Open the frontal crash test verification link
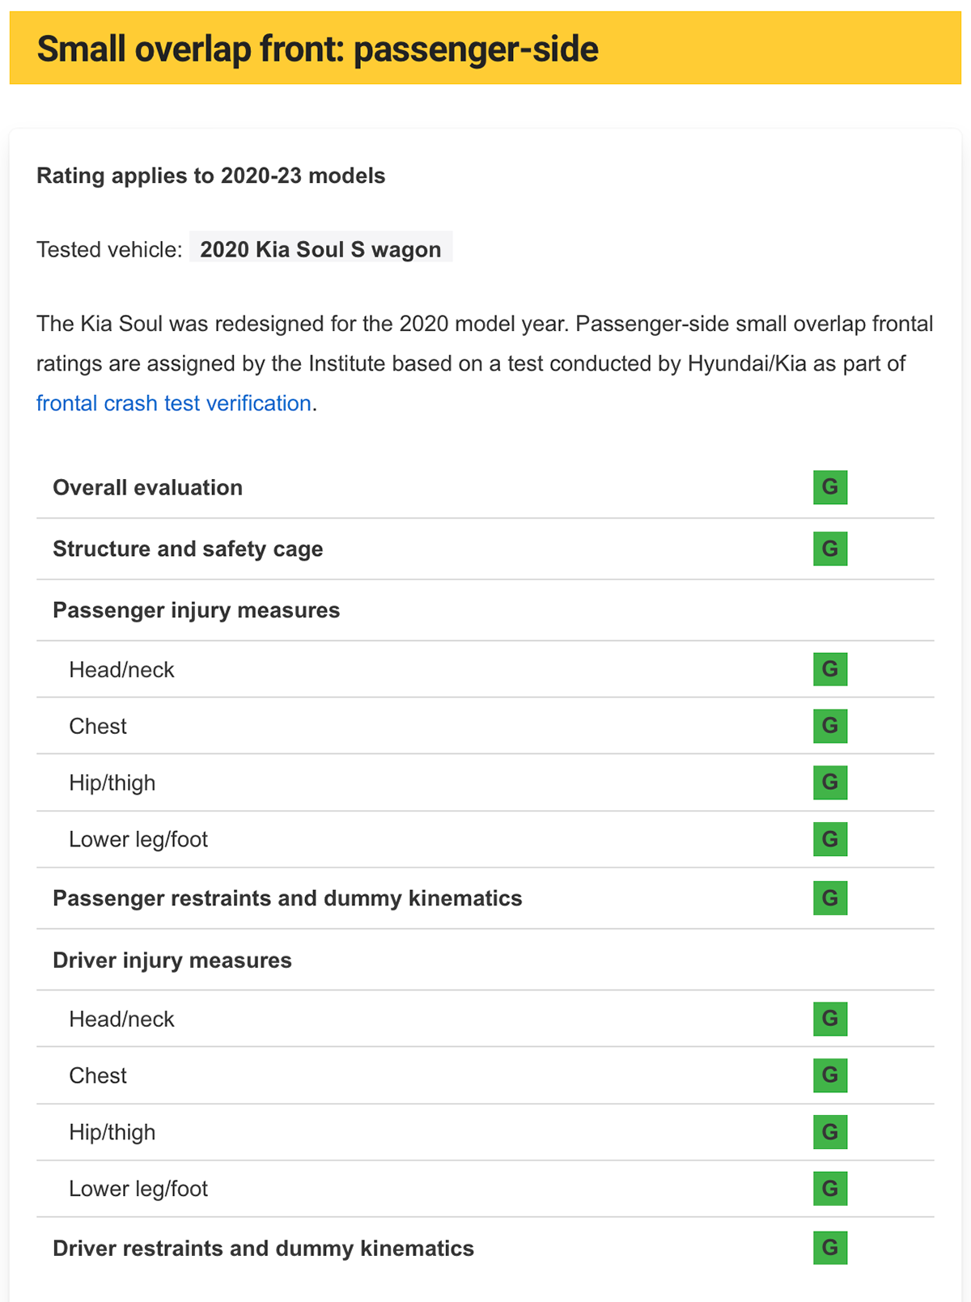 tap(174, 403)
